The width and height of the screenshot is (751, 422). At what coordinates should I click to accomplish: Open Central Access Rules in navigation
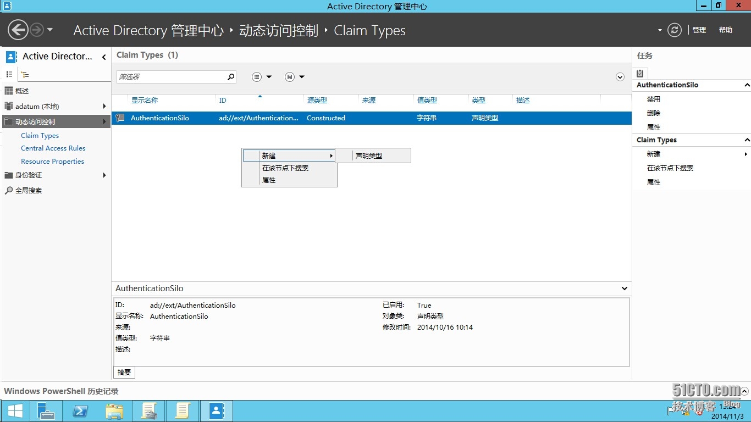[x=53, y=148]
